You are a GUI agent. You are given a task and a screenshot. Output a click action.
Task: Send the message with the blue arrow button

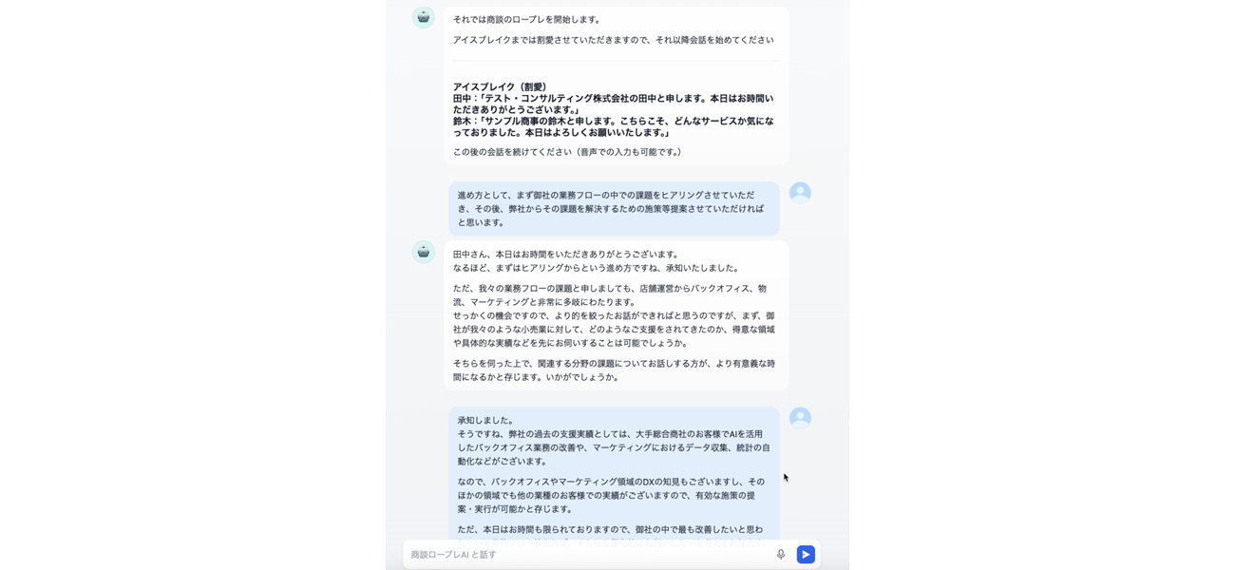pyautogui.click(x=806, y=555)
